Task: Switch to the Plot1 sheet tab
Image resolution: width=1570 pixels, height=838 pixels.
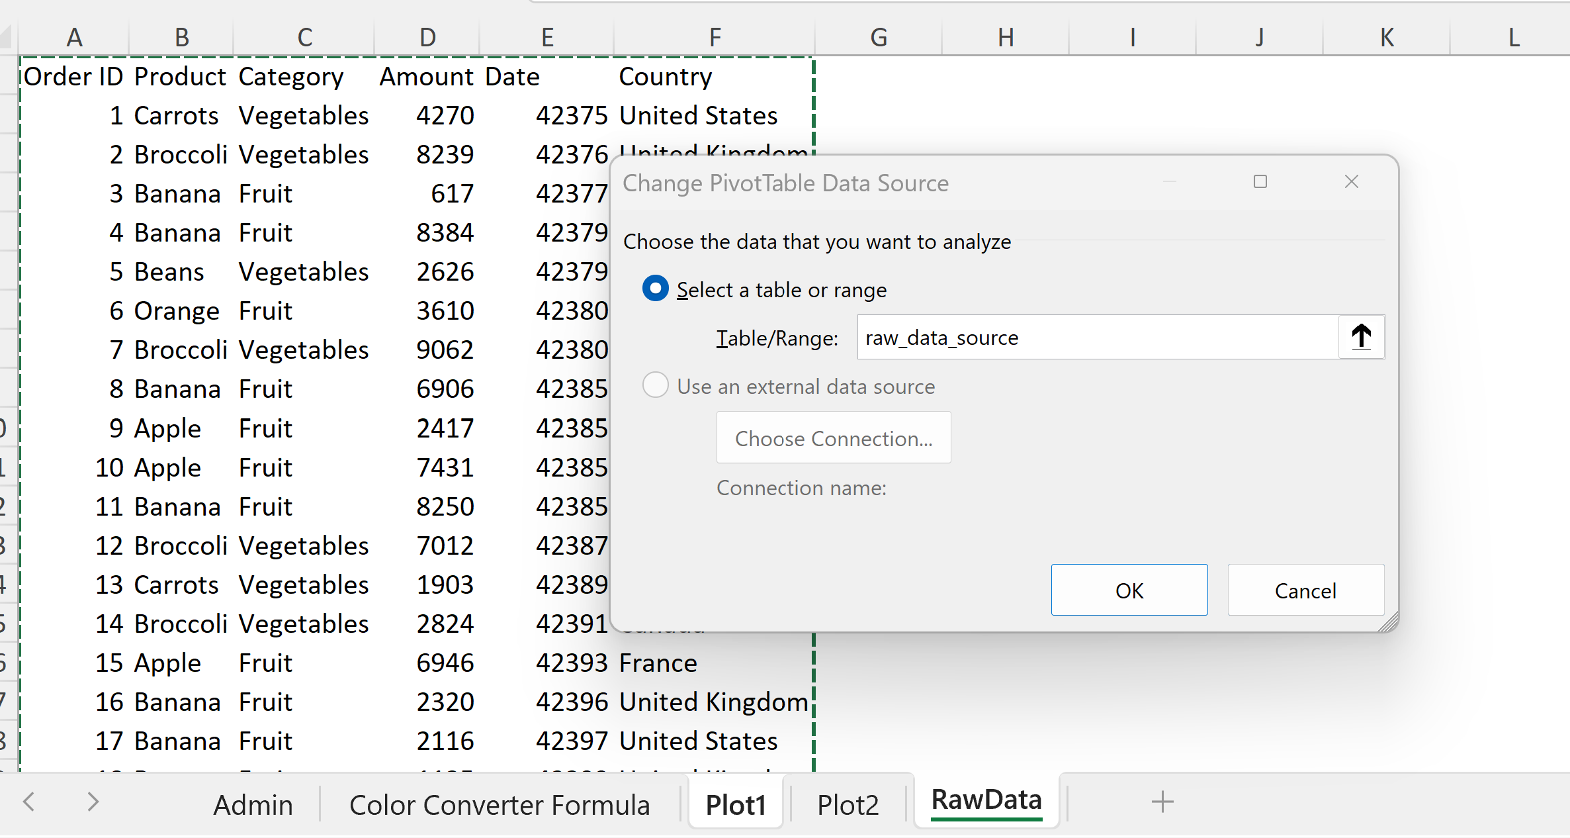Action: tap(735, 805)
